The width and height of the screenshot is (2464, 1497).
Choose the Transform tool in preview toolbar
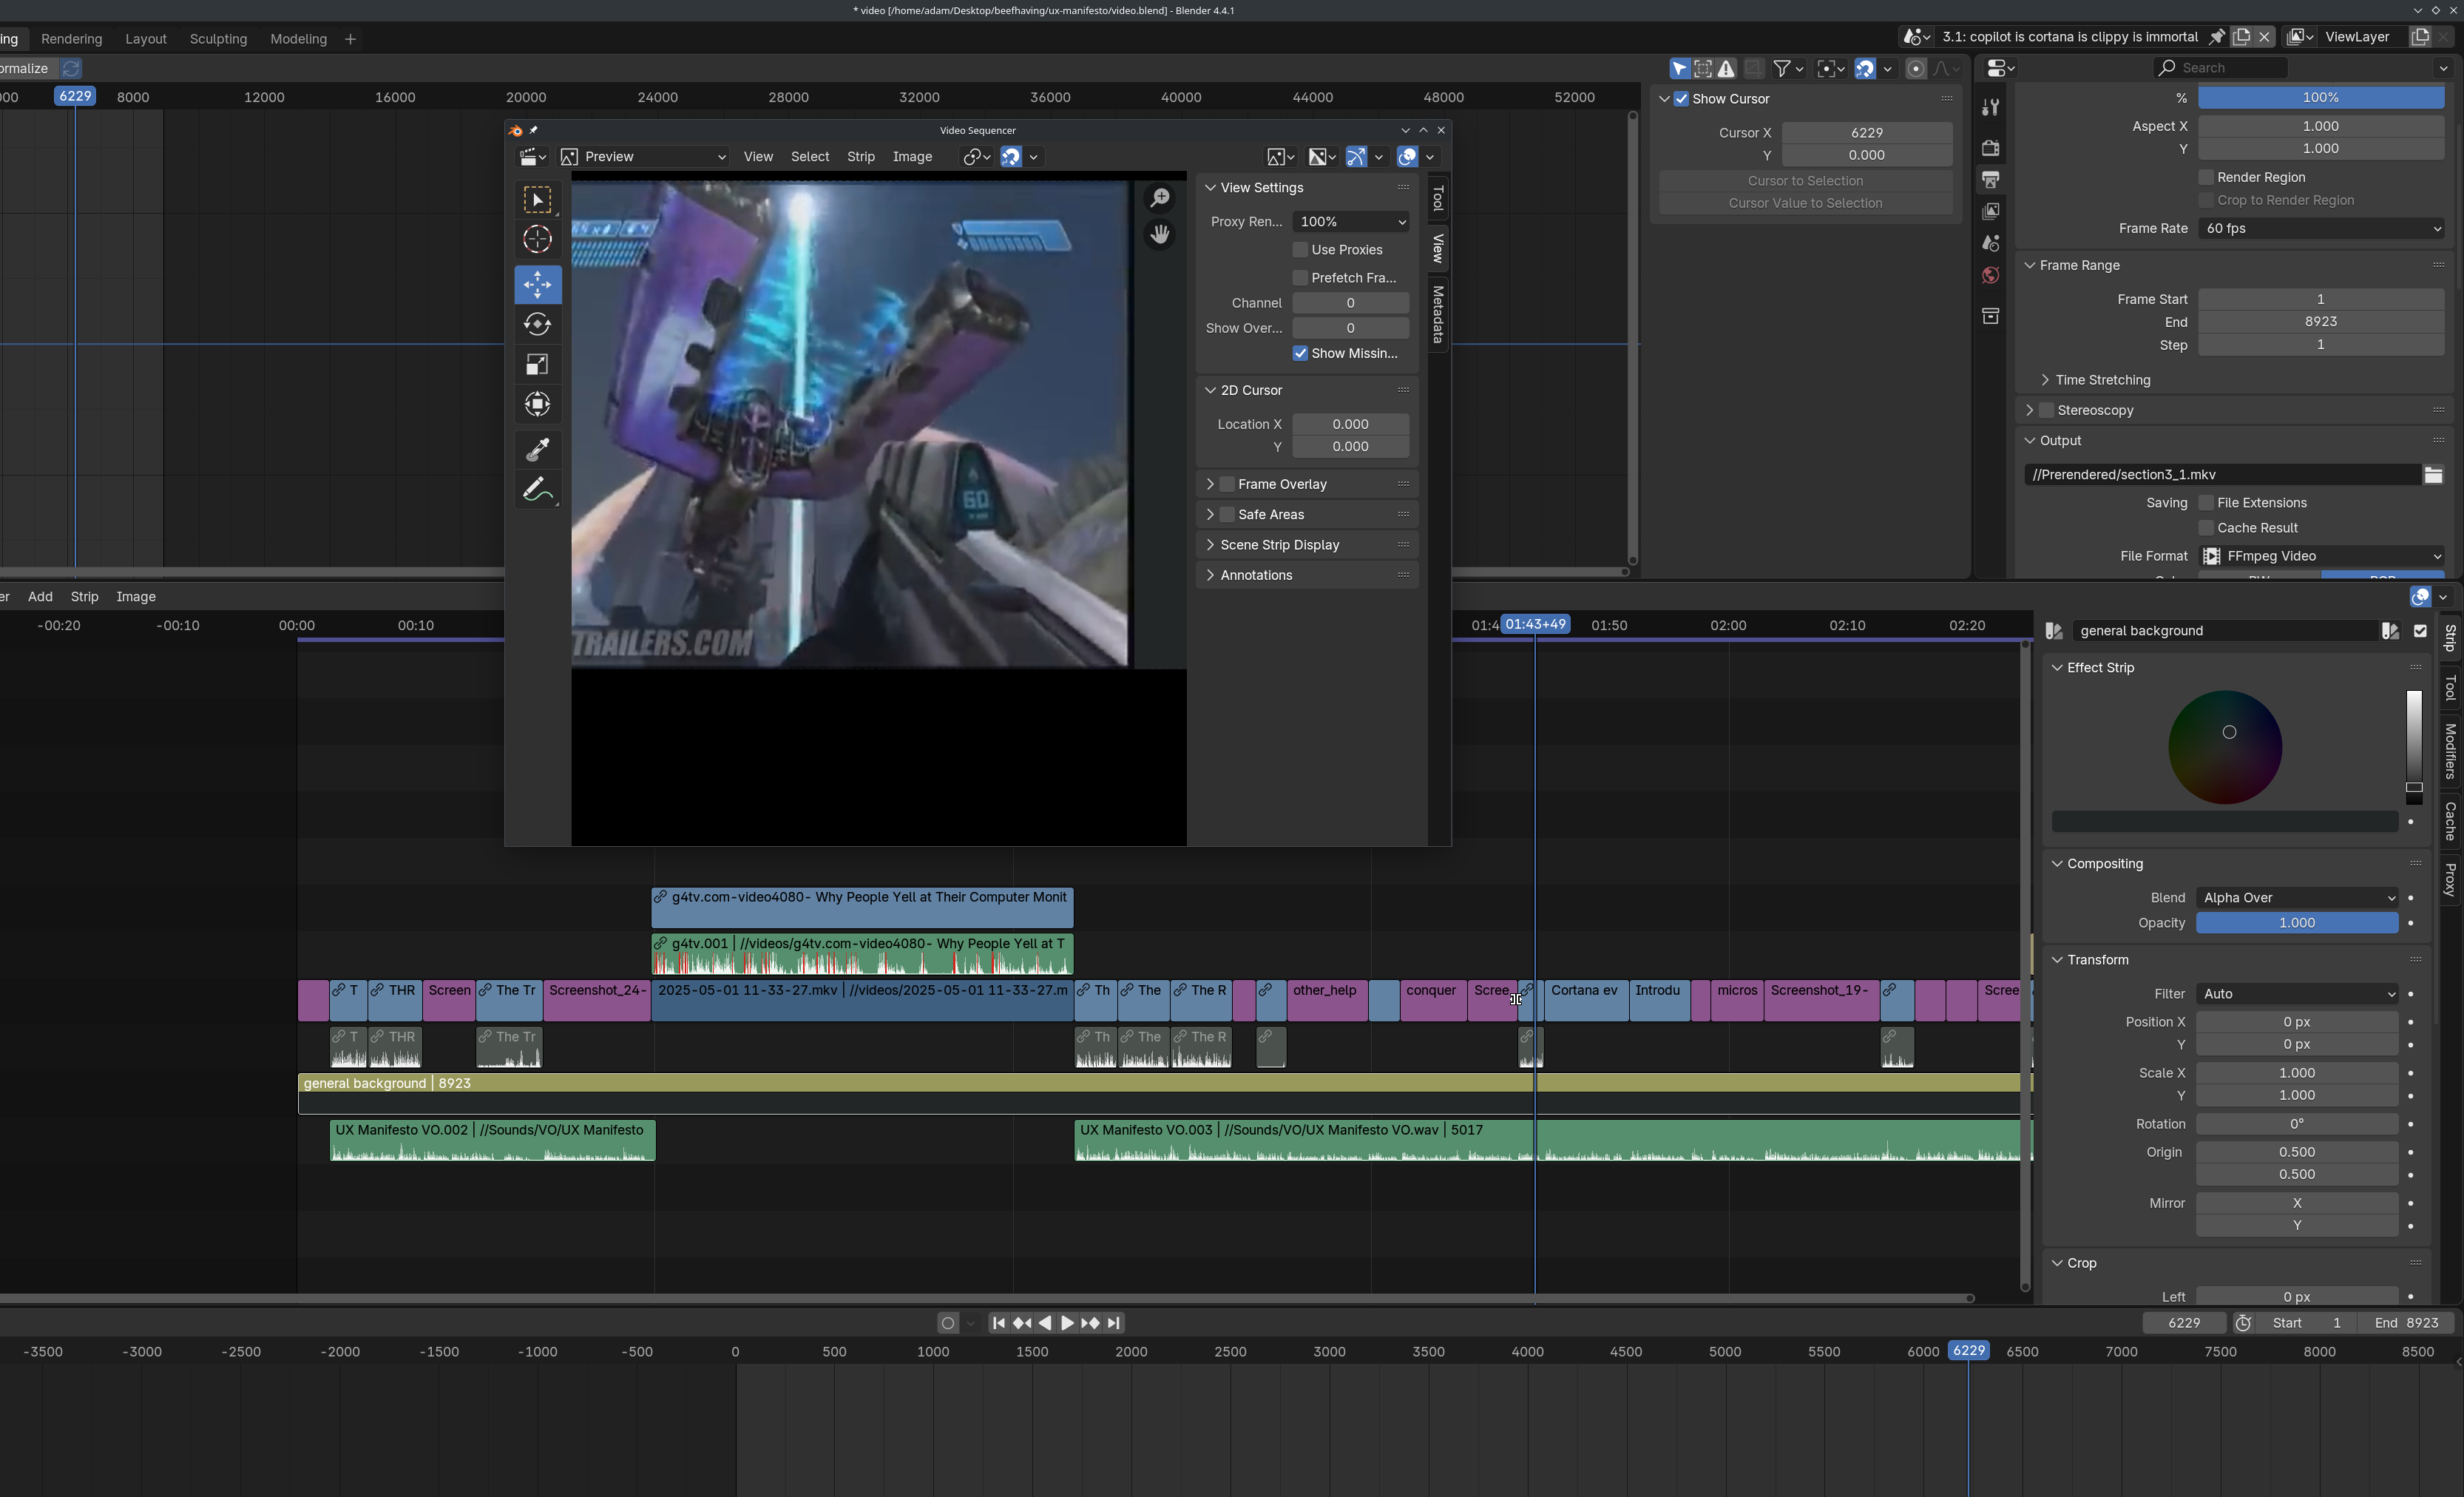pos(538,404)
